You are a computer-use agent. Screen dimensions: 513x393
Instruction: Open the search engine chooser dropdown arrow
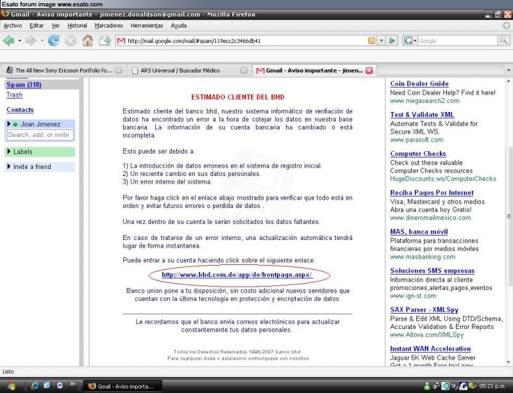(x=415, y=41)
